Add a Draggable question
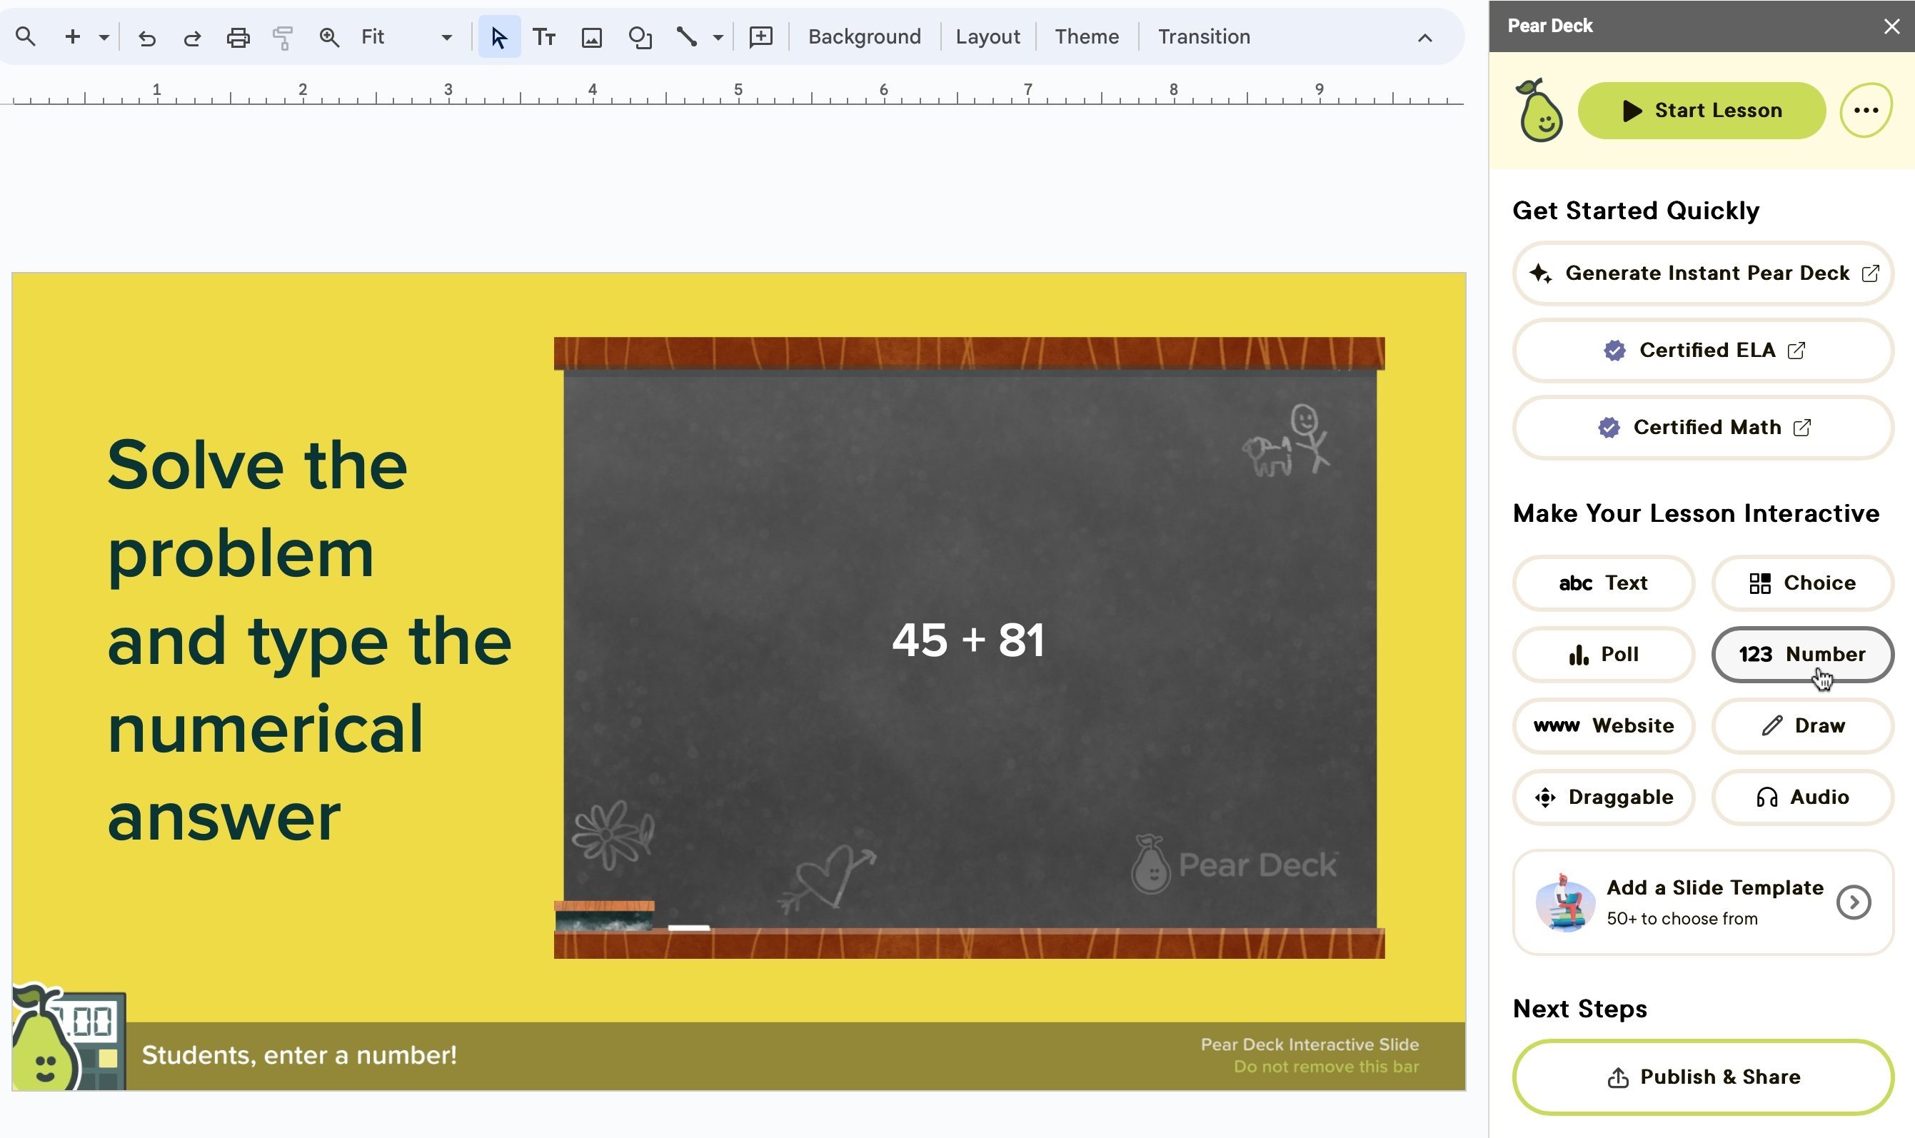This screenshot has height=1138, width=1915. (x=1603, y=797)
